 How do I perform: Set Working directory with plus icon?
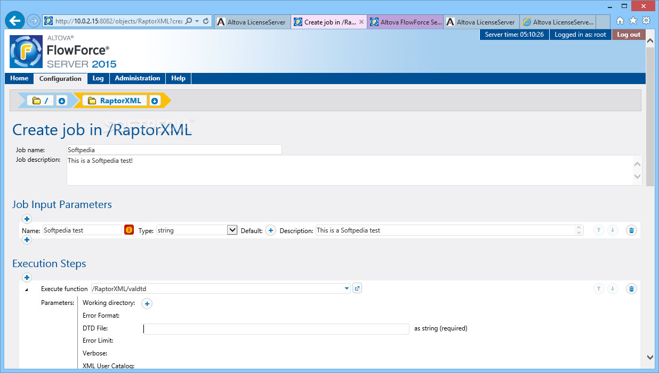[x=147, y=303]
